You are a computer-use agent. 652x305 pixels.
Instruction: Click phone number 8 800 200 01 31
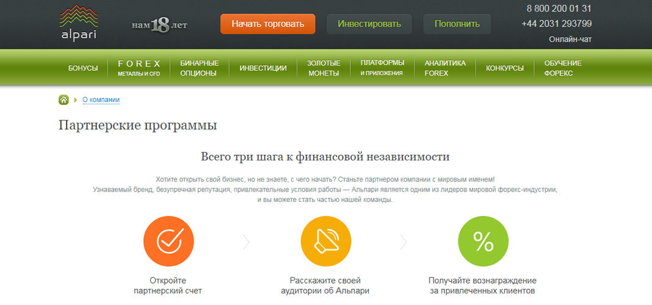point(559,9)
